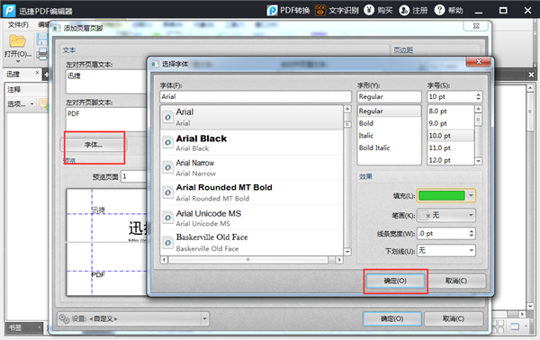Close the 迅捷 document tab
Screen dimensions: 540x340
coord(37,72)
